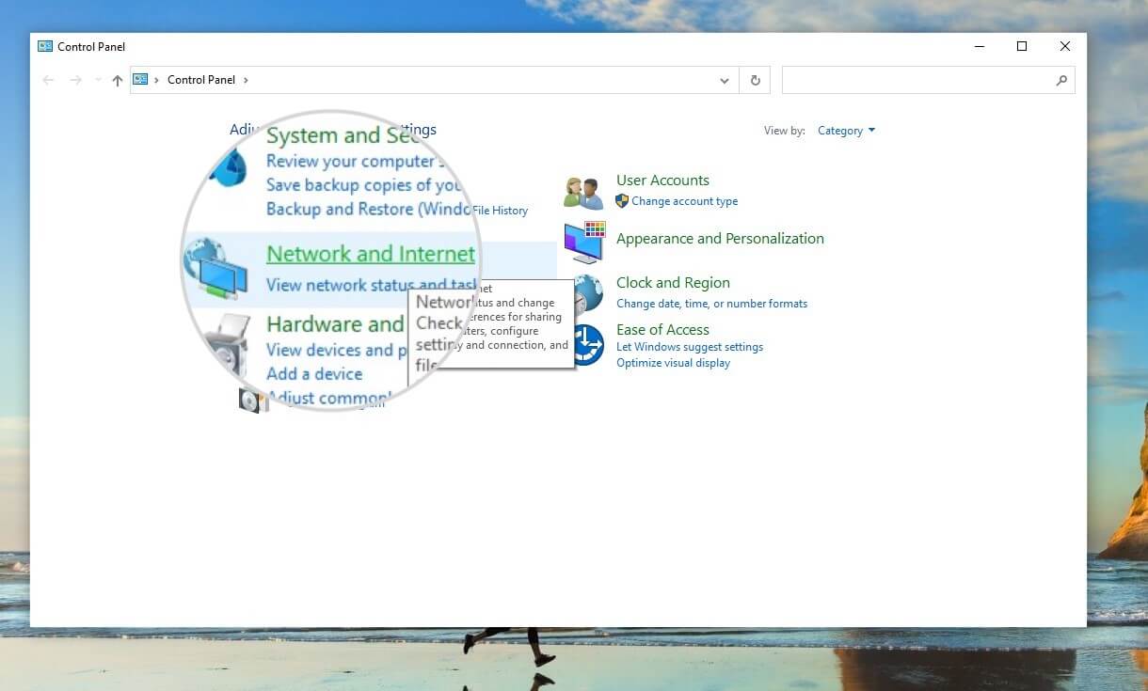1148x691 pixels.
Task: Click Add a device link
Action: click(x=314, y=373)
